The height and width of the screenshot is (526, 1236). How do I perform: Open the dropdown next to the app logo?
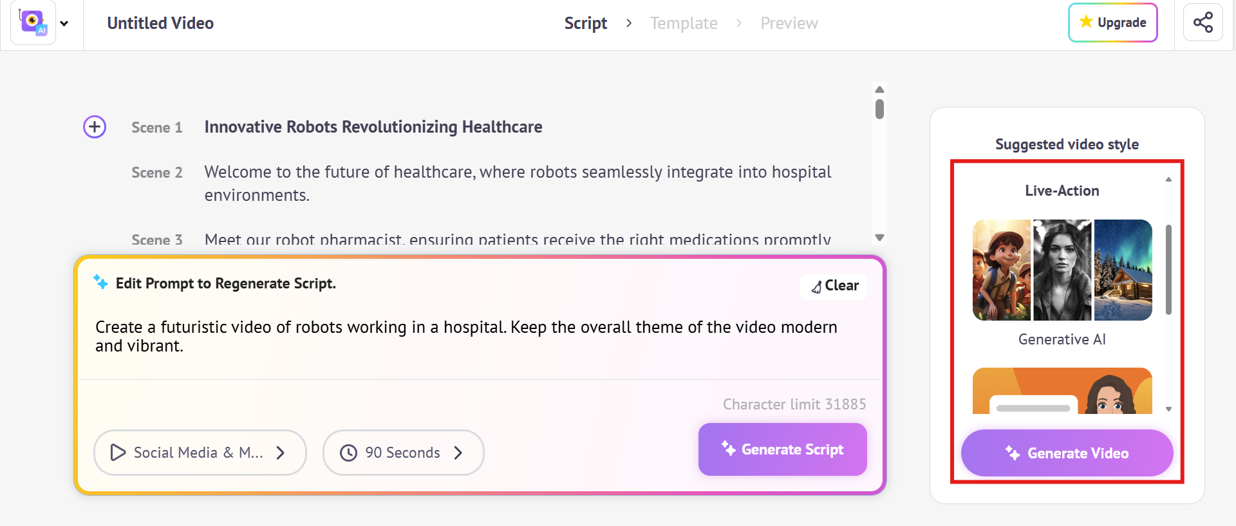click(x=64, y=23)
